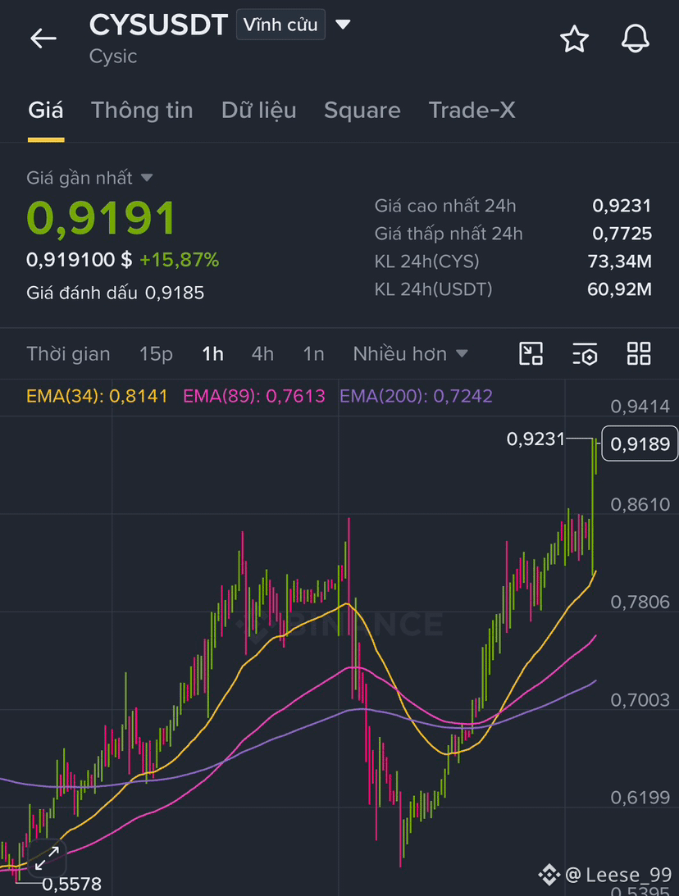679x896 pixels.
Task: Select the 1h timeframe
Action: coord(212,353)
